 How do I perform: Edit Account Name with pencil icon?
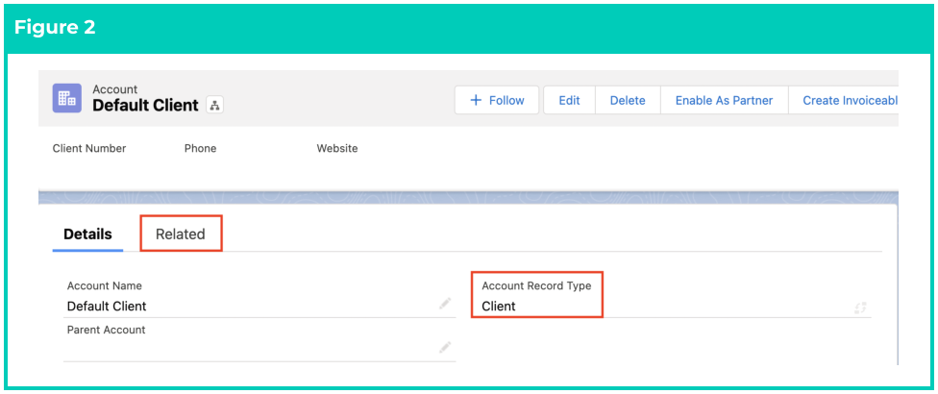pyautogui.click(x=444, y=305)
